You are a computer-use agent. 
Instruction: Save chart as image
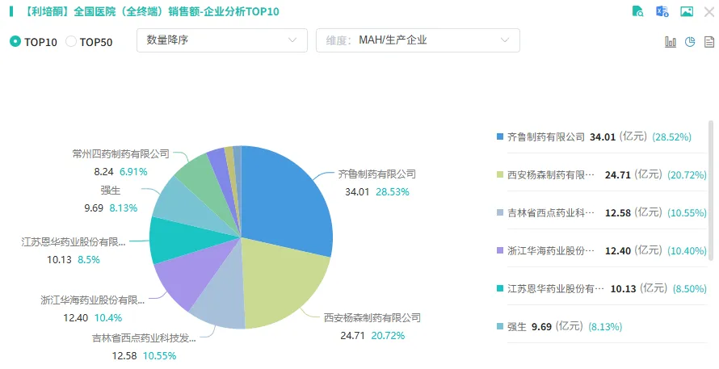click(687, 11)
